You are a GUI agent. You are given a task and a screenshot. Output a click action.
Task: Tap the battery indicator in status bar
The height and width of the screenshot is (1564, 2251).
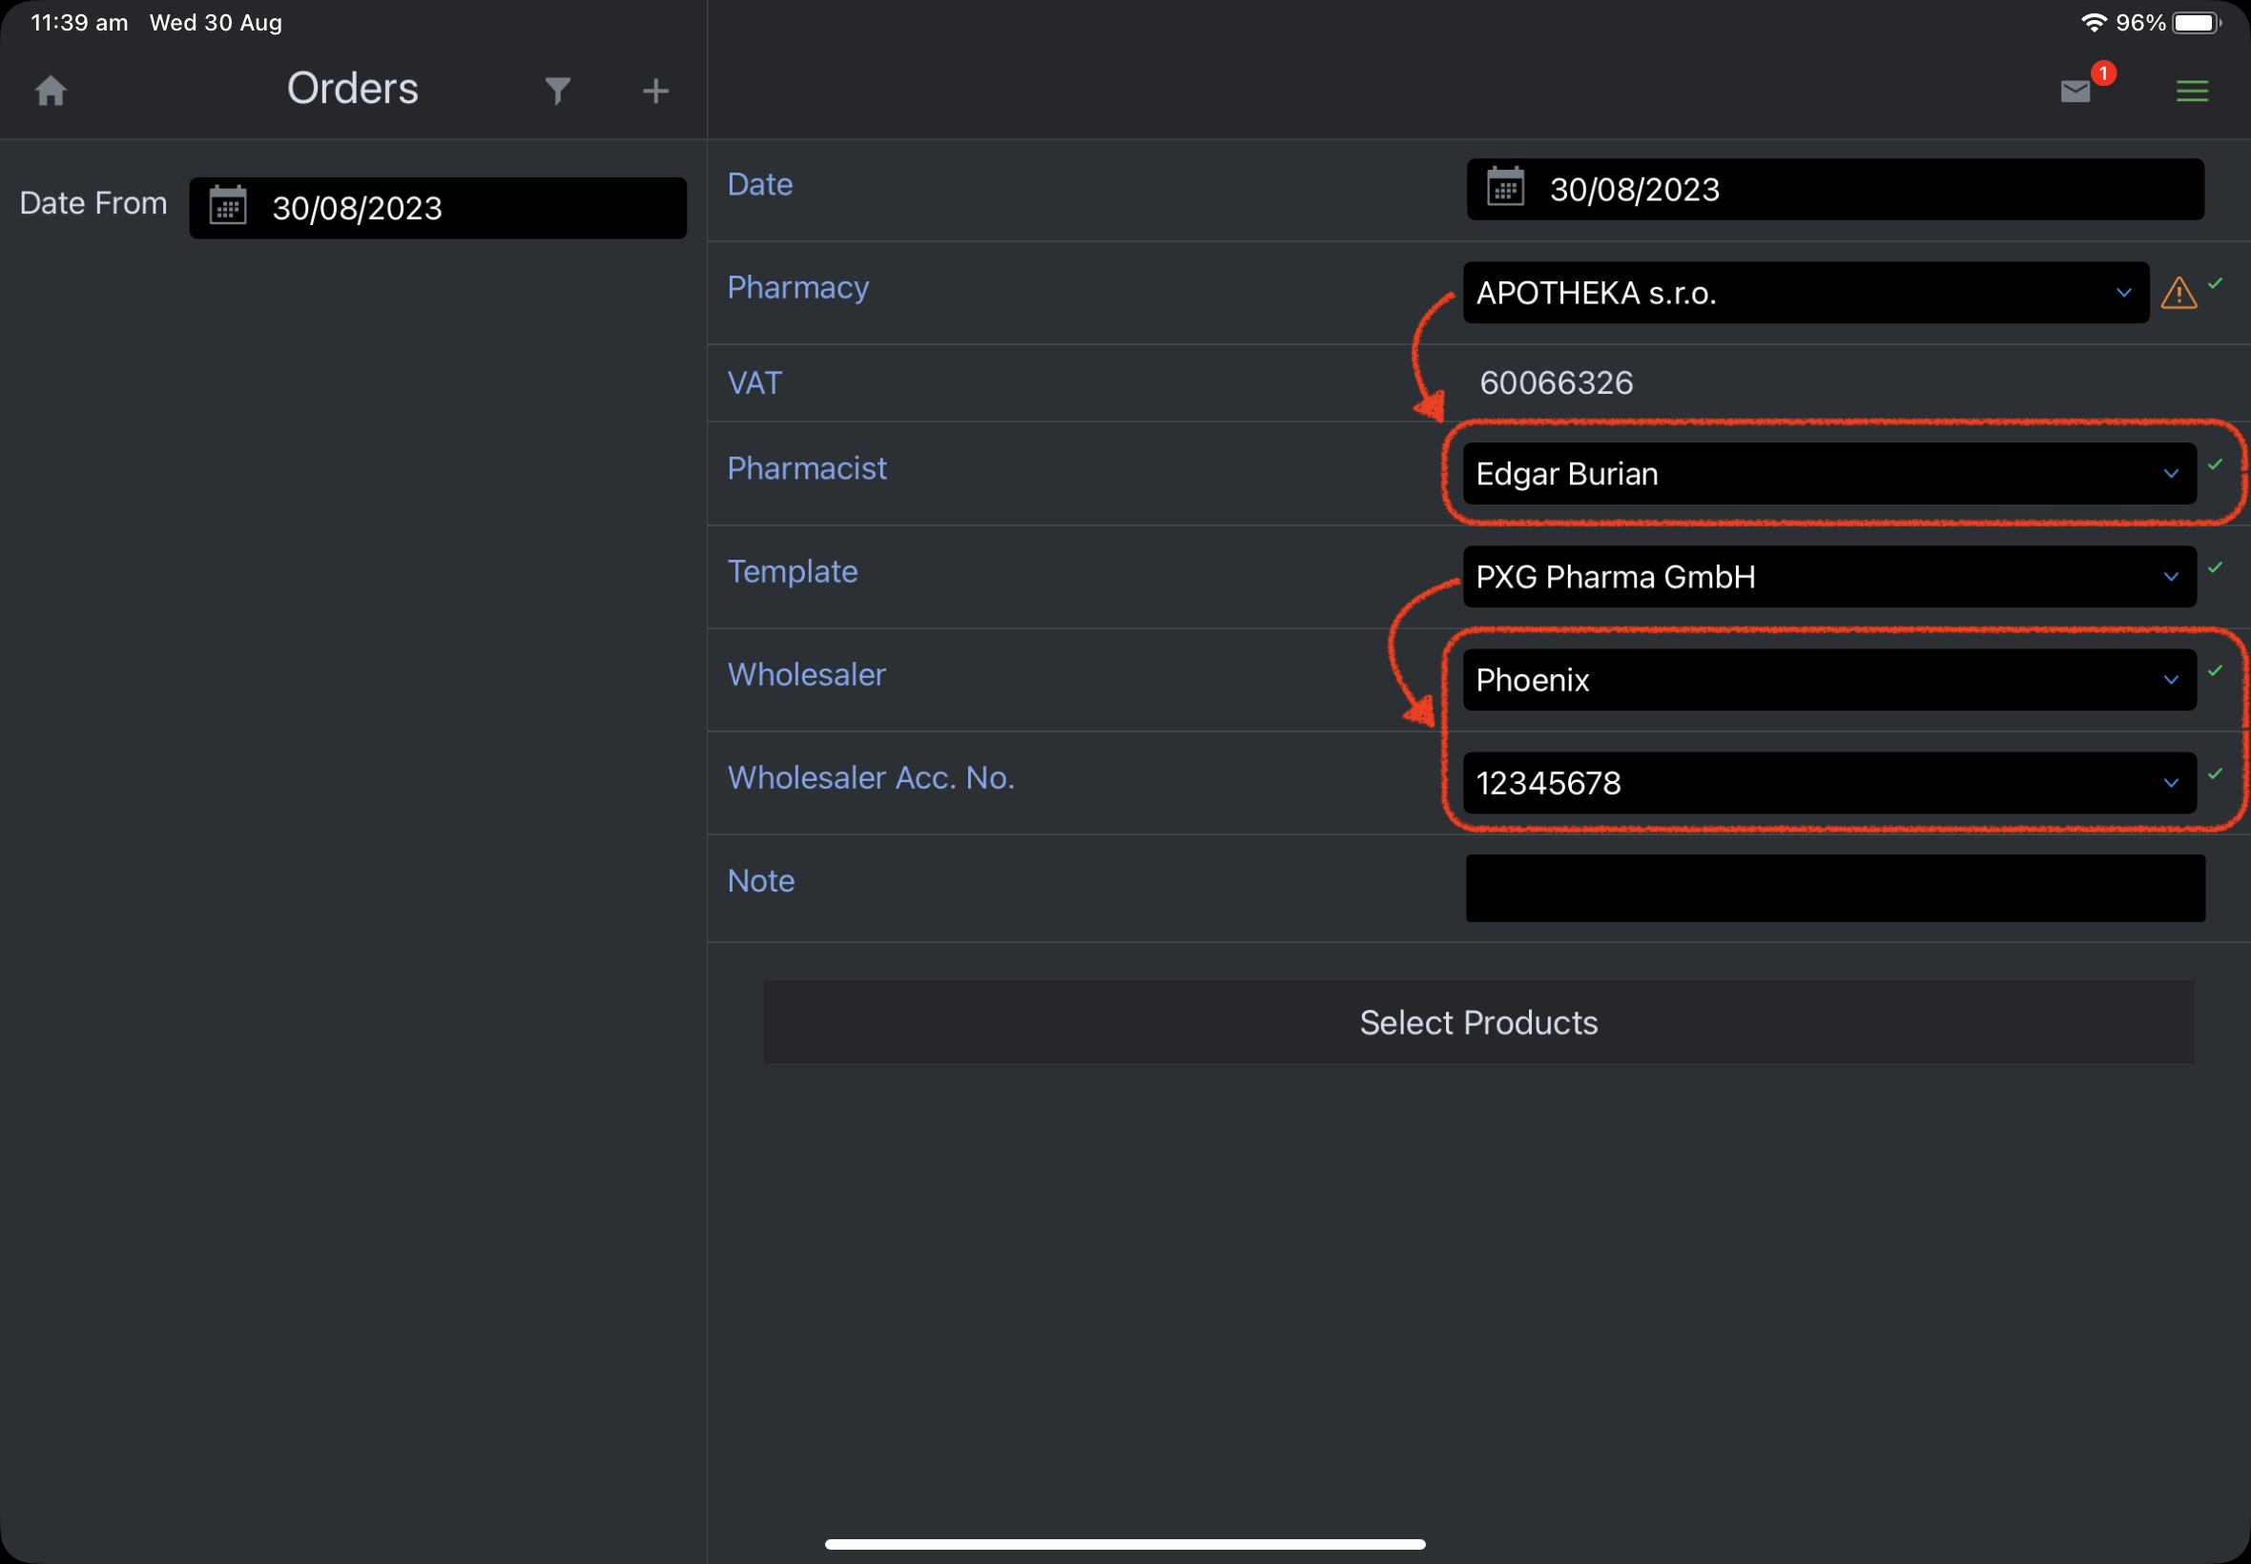pos(2196,23)
